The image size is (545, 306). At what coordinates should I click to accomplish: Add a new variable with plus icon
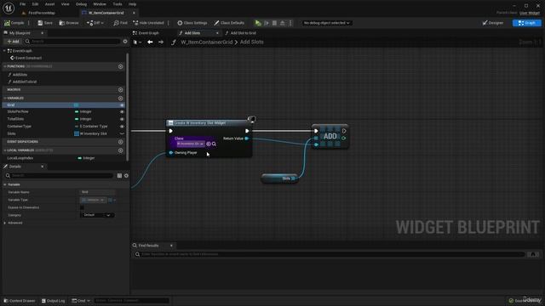click(x=121, y=99)
